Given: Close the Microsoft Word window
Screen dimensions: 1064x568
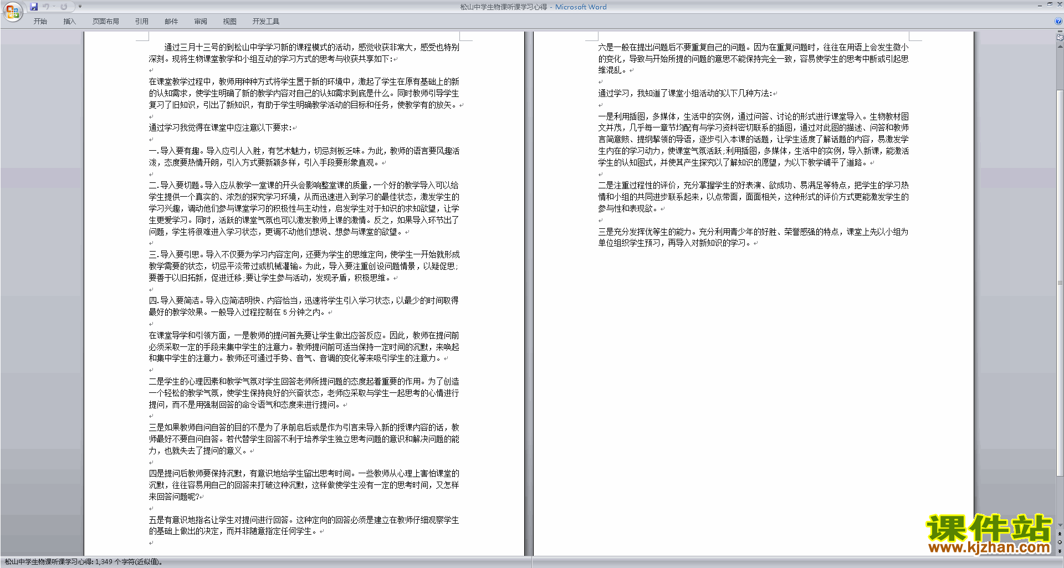Looking at the screenshot, I should (x=1059, y=4).
